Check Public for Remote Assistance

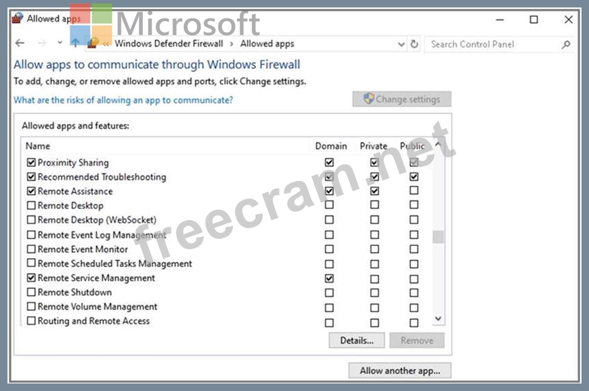pyautogui.click(x=414, y=190)
